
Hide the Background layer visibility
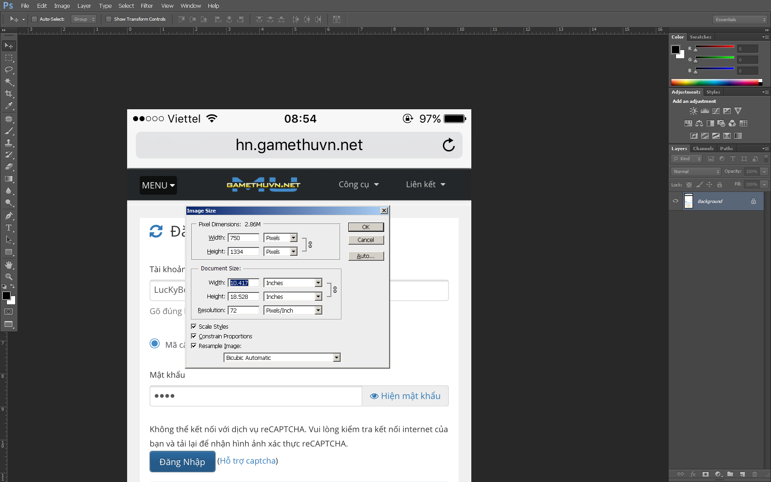[676, 201]
